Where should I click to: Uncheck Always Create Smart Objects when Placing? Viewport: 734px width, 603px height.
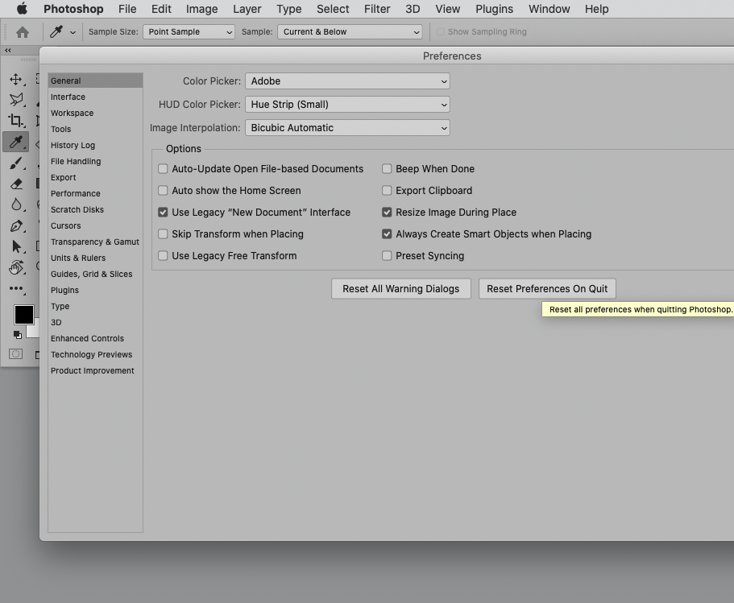click(387, 234)
